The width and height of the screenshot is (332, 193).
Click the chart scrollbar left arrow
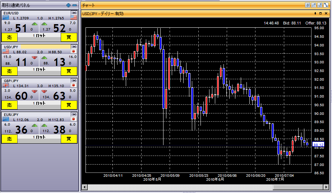point(85,187)
